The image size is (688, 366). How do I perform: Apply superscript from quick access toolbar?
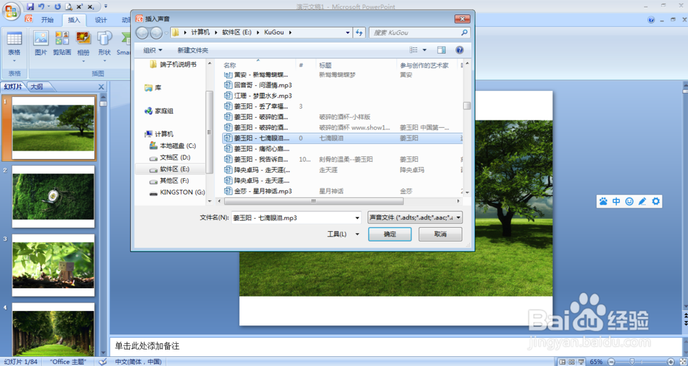[x=79, y=7]
